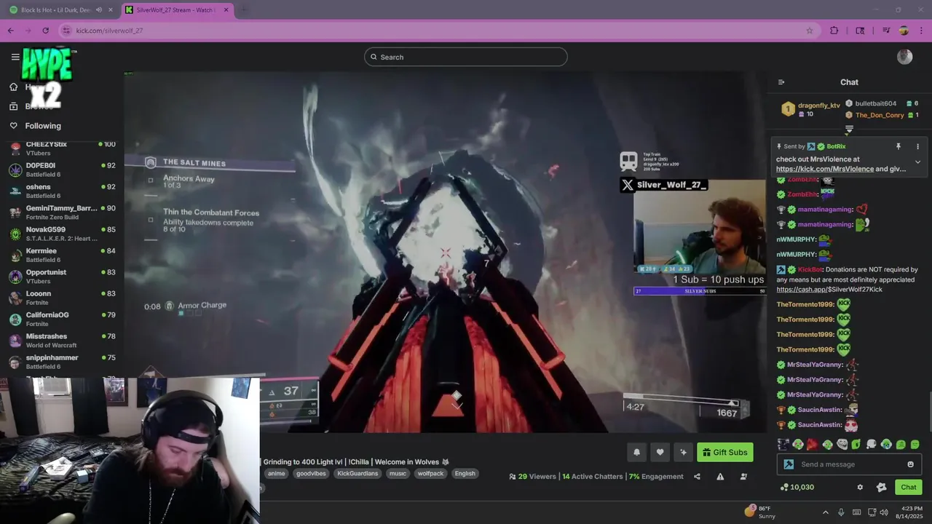Screen dimensions: 932x524
Task: Reload the page in browser toolbar
Action: click(x=45, y=31)
